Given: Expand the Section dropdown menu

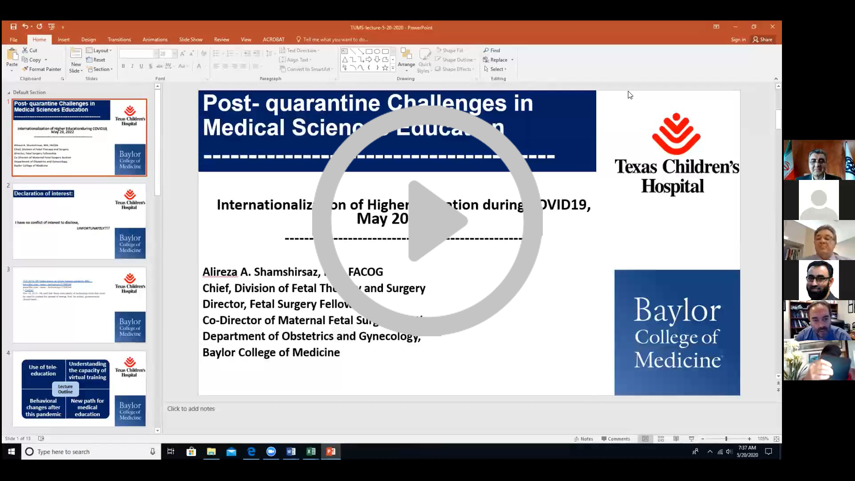Looking at the screenshot, I should click(100, 69).
